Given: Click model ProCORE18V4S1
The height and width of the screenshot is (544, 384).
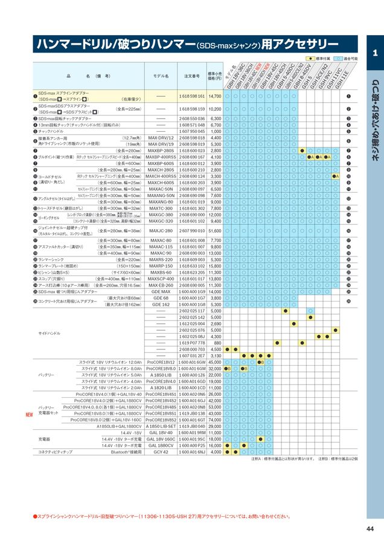Looking at the screenshot, I should pyautogui.click(x=161, y=395).
